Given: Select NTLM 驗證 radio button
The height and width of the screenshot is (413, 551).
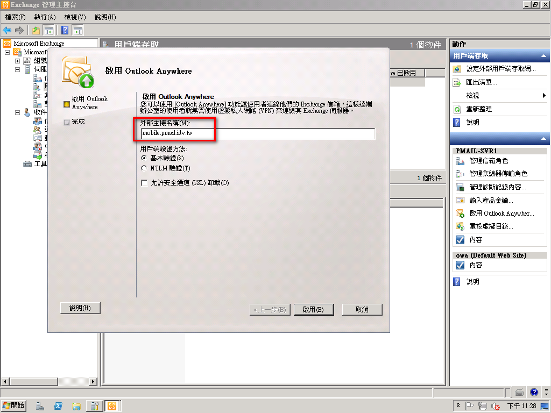Looking at the screenshot, I should point(144,168).
